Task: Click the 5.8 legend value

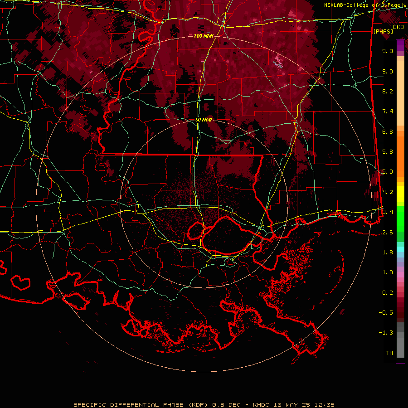Action: 388,152
